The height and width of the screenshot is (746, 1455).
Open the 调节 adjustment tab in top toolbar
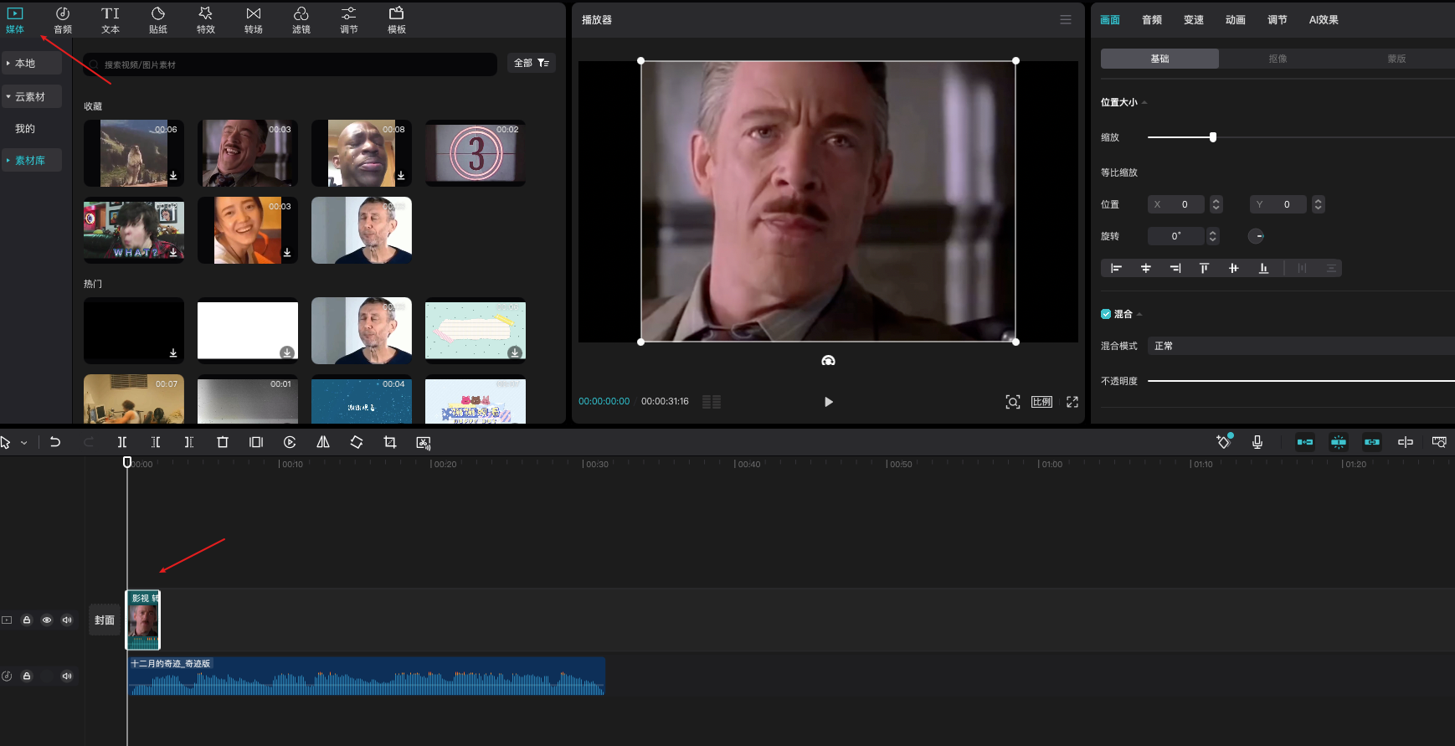349,20
